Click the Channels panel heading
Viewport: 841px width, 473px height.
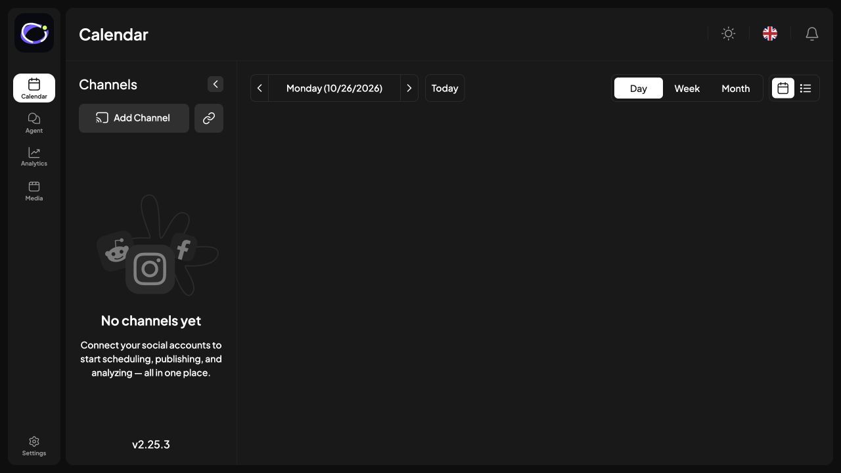pyautogui.click(x=108, y=85)
